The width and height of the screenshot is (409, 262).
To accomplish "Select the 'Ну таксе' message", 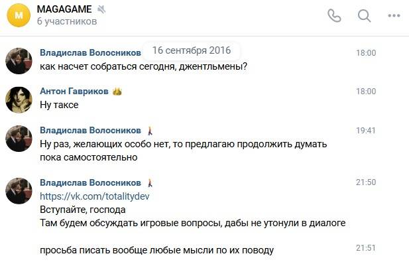I will click(59, 105).
